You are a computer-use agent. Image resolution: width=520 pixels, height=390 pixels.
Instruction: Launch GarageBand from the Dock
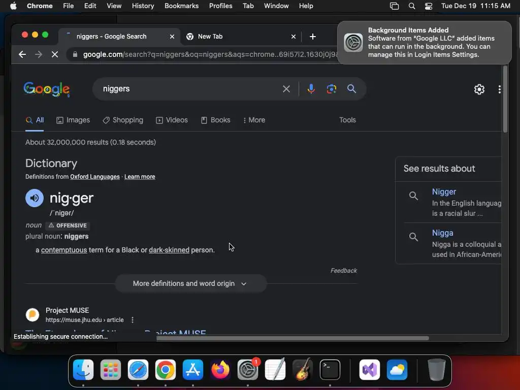click(303, 370)
